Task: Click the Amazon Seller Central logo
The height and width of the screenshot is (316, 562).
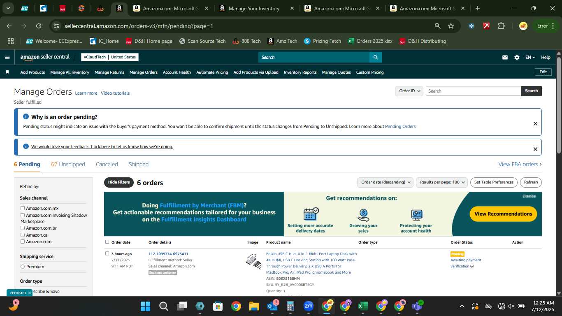Action: (45, 57)
